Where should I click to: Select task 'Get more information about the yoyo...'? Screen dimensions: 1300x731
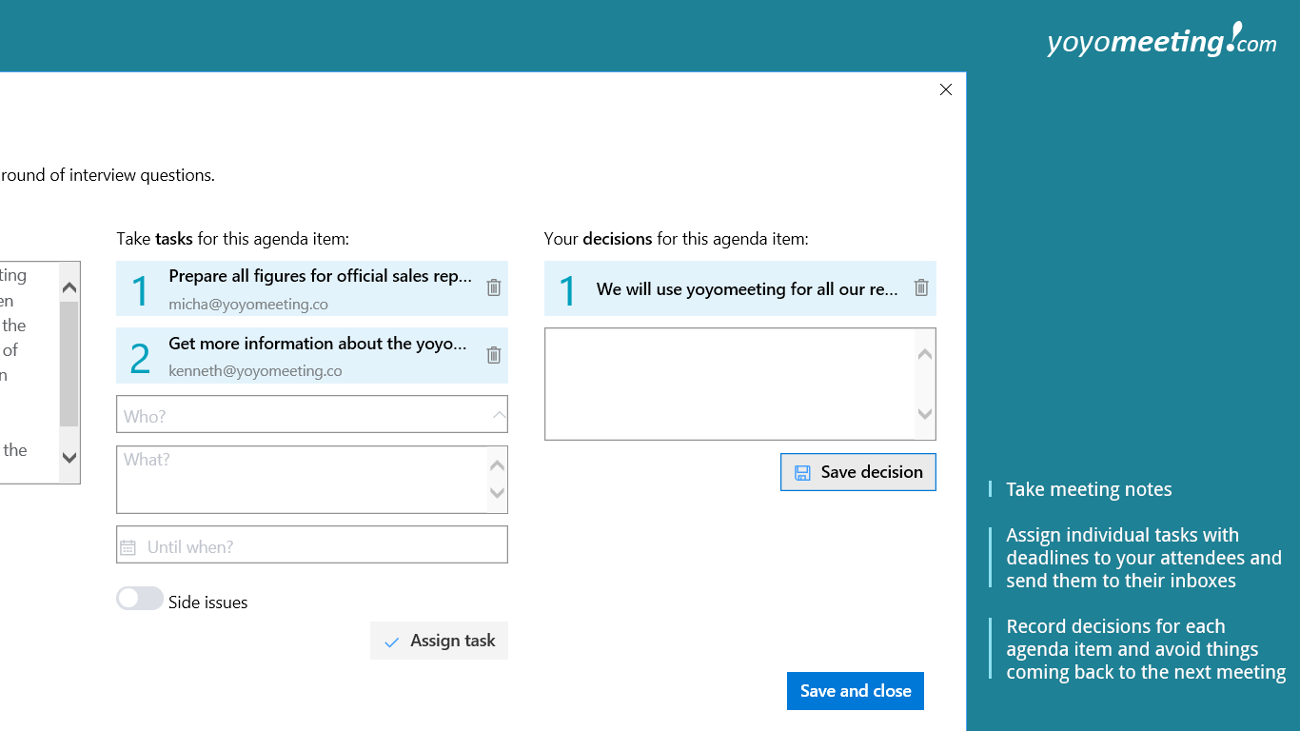point(312,356)
